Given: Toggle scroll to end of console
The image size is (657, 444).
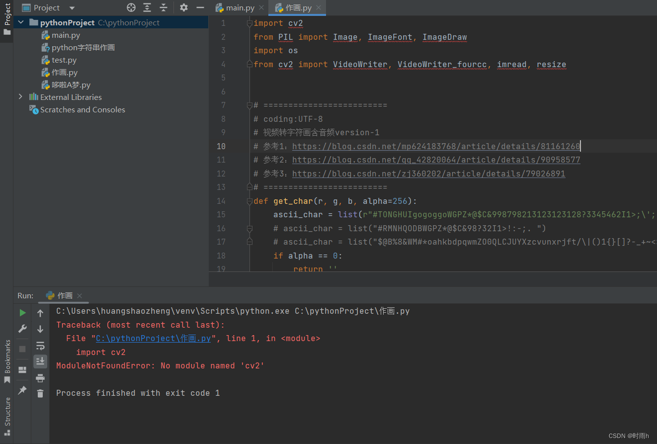Looking at the screenshot, I should 40,361.
